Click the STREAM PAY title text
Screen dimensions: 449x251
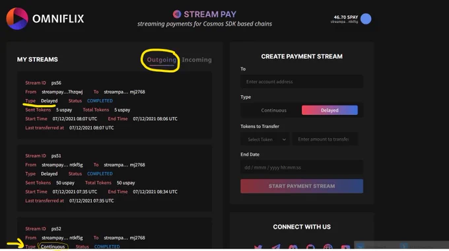210,15
